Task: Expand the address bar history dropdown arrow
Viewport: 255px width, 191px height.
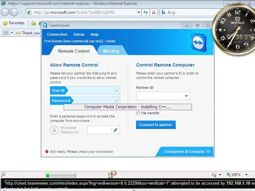Action: coord(139,12)
